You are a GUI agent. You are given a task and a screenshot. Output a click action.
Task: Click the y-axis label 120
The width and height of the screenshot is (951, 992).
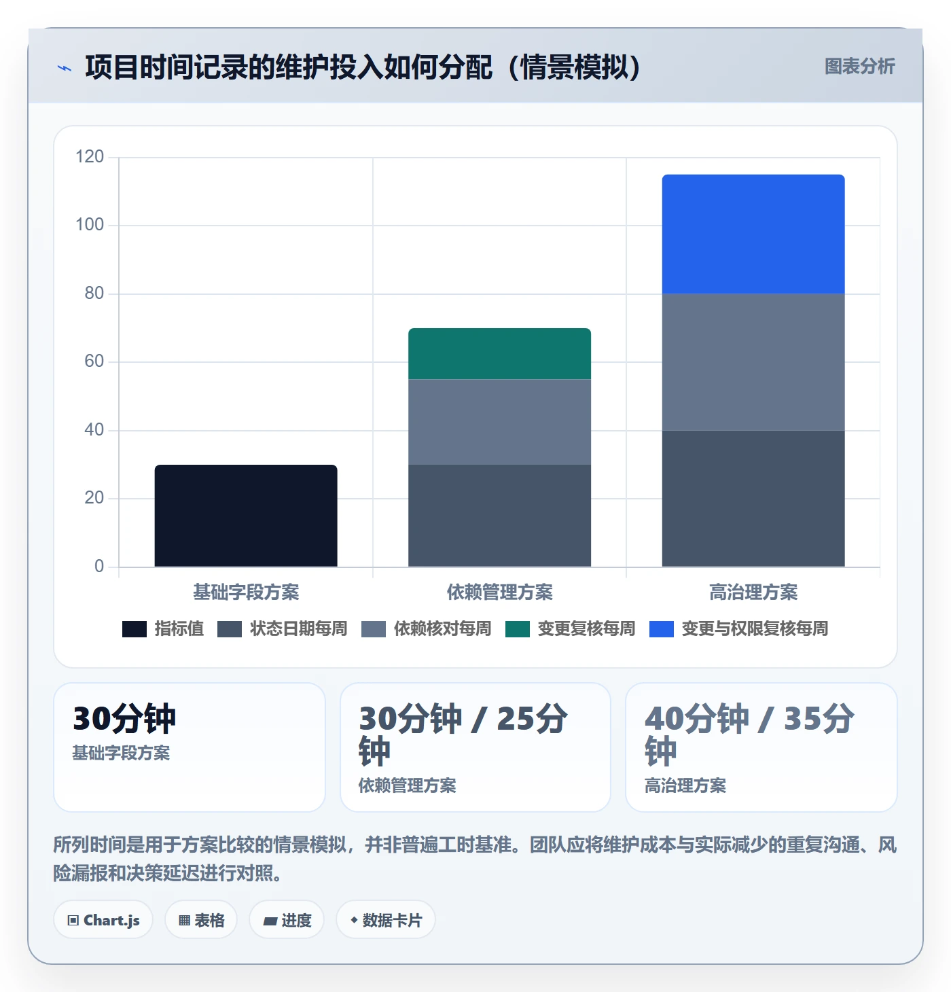(x=90, y=157)
